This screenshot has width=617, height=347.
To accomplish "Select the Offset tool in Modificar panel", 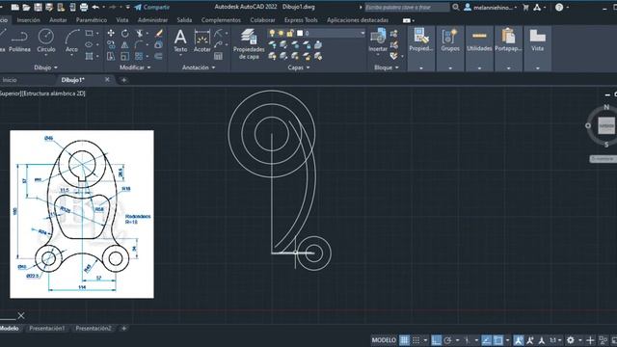I will pos(158,56).
